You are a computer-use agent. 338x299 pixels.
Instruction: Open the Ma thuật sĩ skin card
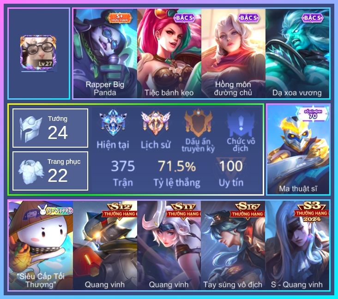(298, 149)
